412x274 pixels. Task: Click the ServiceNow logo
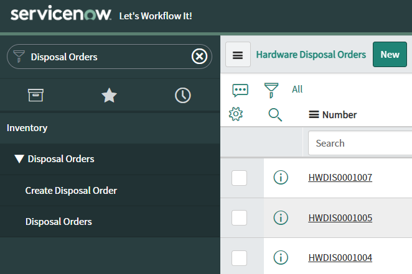tap(61, 13)
